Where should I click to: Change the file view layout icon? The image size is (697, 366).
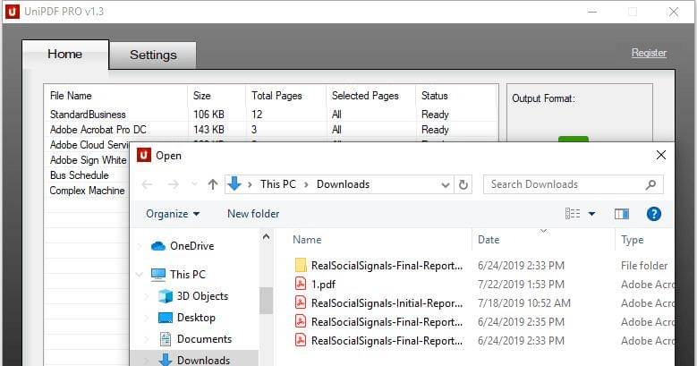click(x=573, y=214)
